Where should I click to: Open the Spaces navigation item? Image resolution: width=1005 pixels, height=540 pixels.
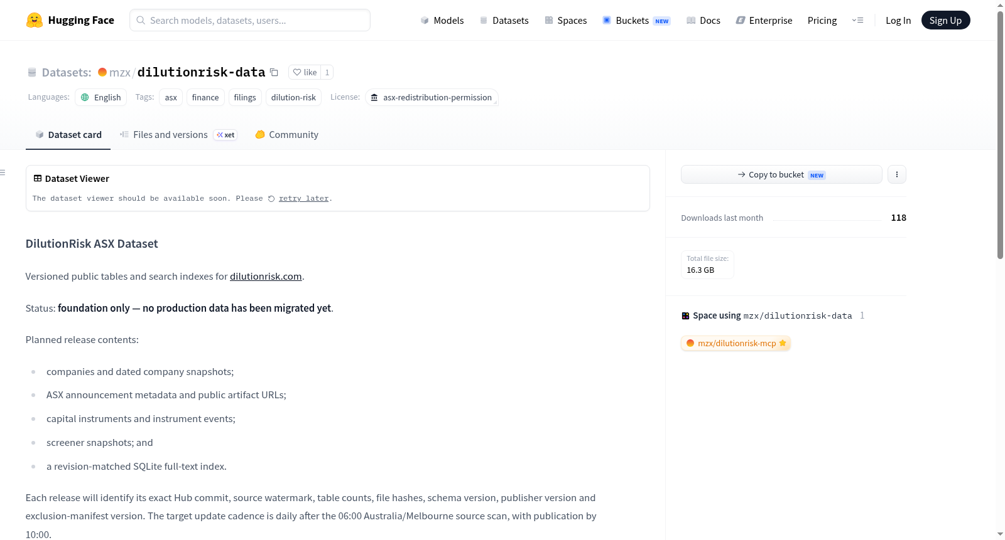(565, 20)
